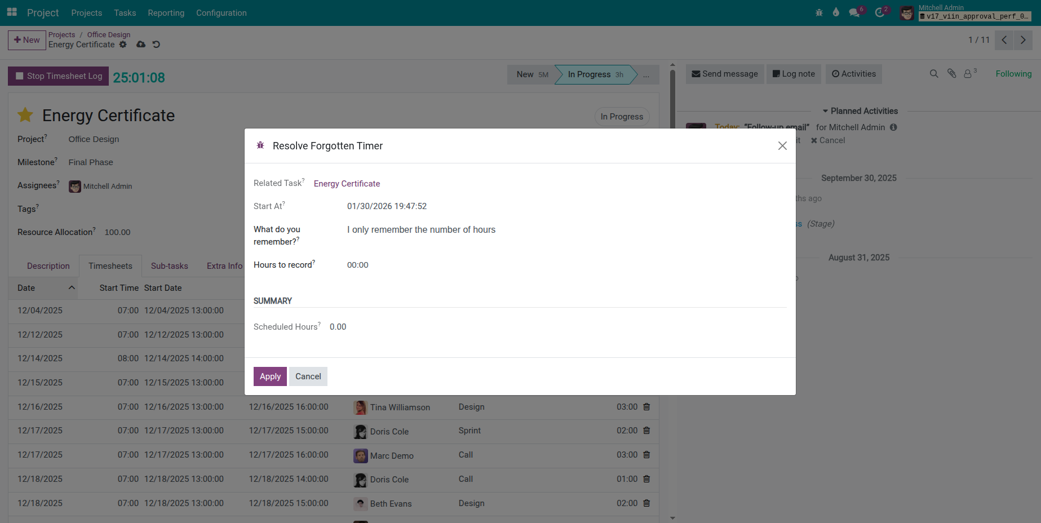This screenshot has height=523, width=1041.
Task: Click the cloud save icon
Action: tap(141, 45)
